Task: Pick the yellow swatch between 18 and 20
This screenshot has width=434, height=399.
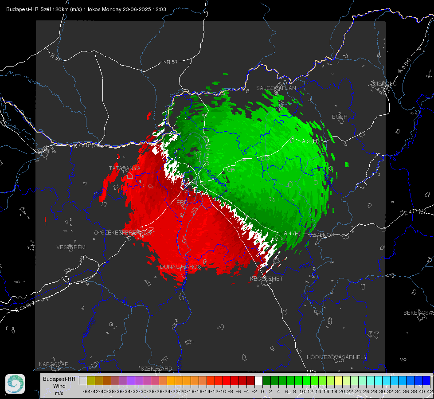Action: (x=338, y=380)
